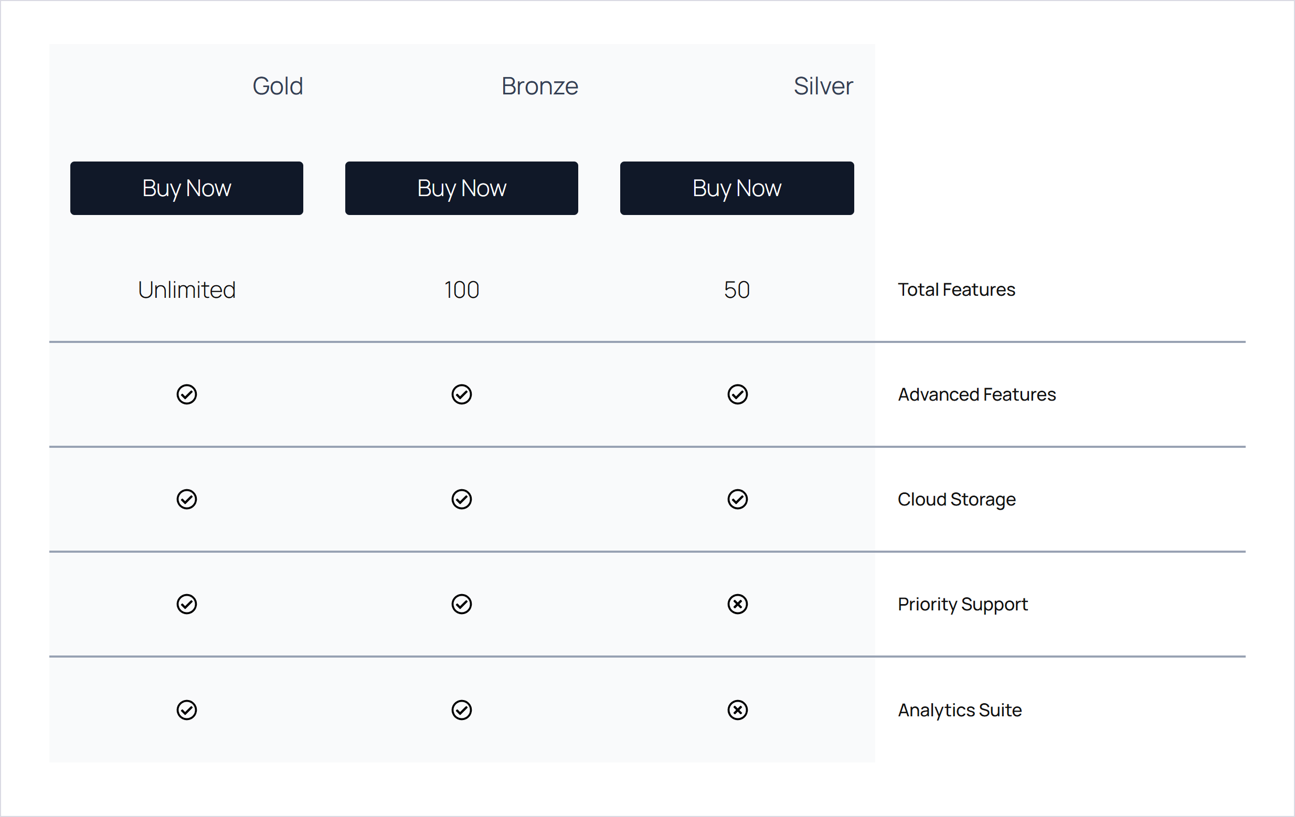Click the 50 value for Silver

pos(737,289)
